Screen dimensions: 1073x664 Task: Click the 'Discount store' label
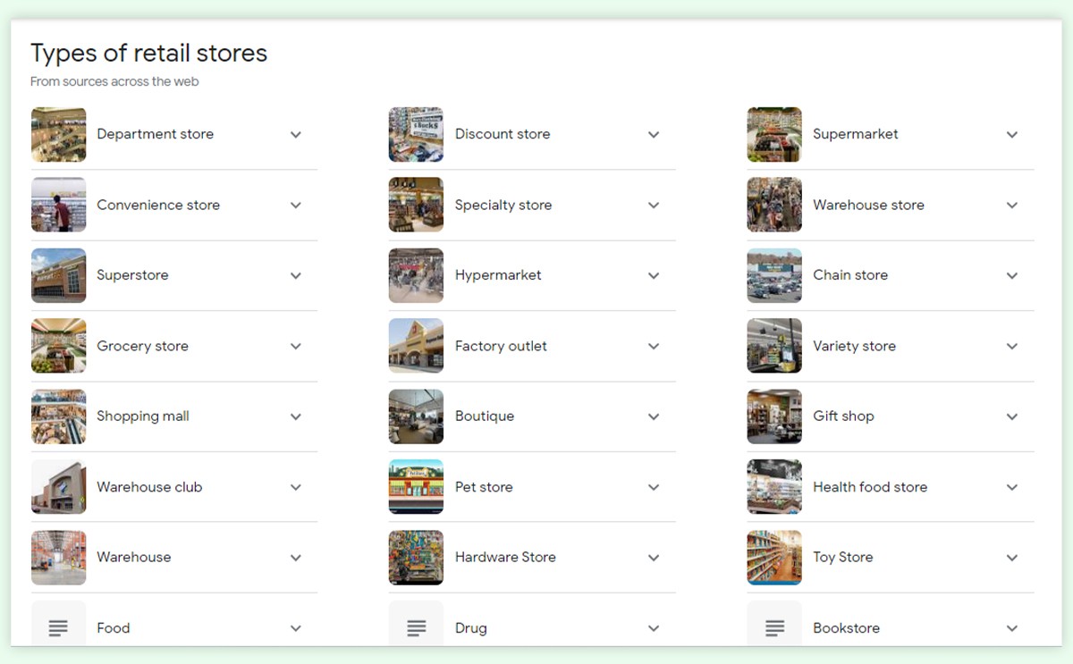(503, 134)
